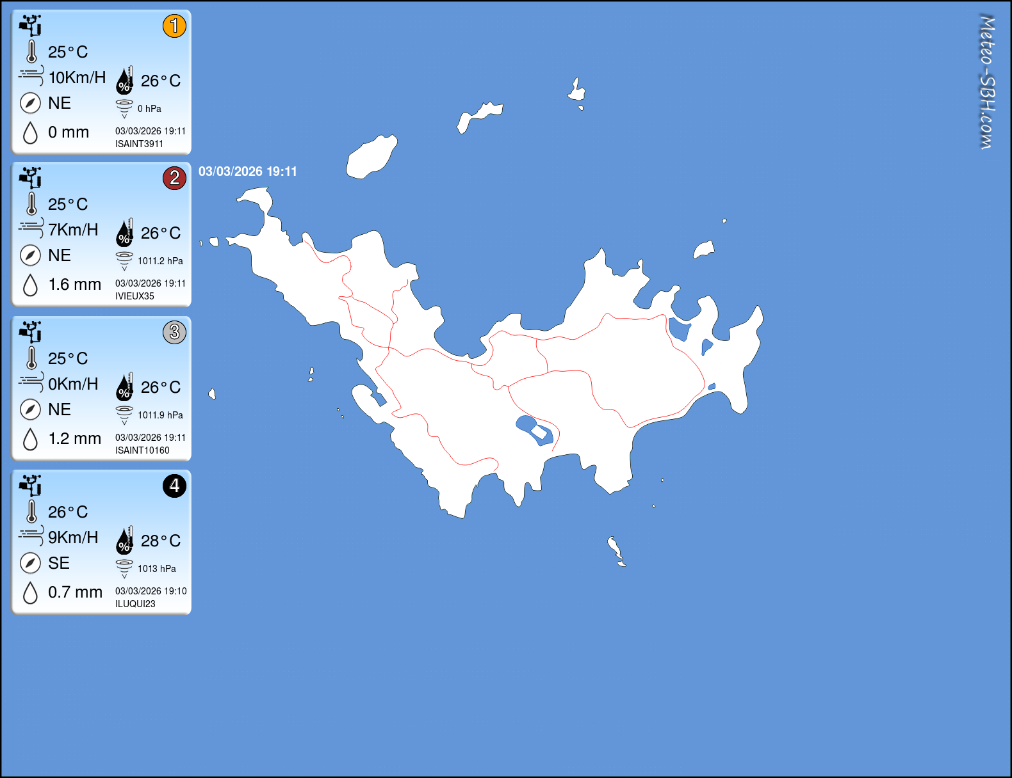Click the 1011.9 hPa pressure reading

point(160,415)
